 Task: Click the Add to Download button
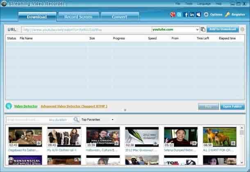[x=223, y=29]
